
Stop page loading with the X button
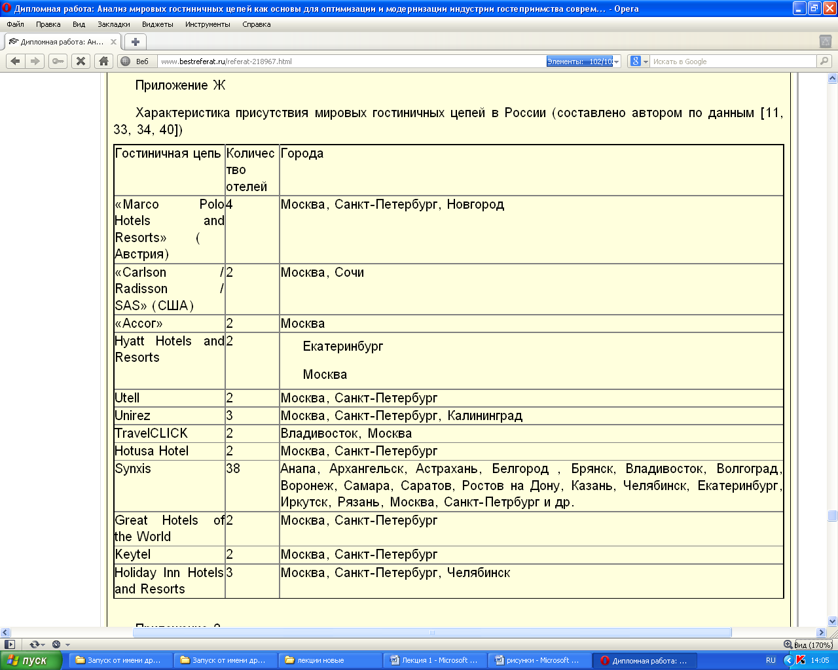click(81, 61)
